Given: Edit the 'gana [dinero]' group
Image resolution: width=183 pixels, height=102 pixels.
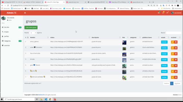Looking at the screenshot, I should coord(172,65).
